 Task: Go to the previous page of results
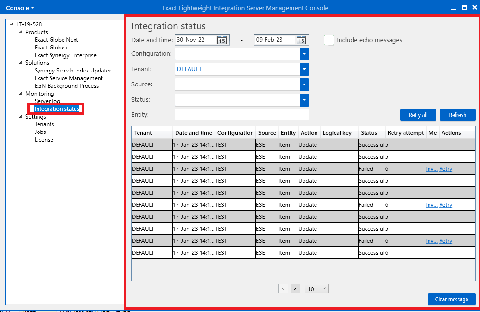283,289
